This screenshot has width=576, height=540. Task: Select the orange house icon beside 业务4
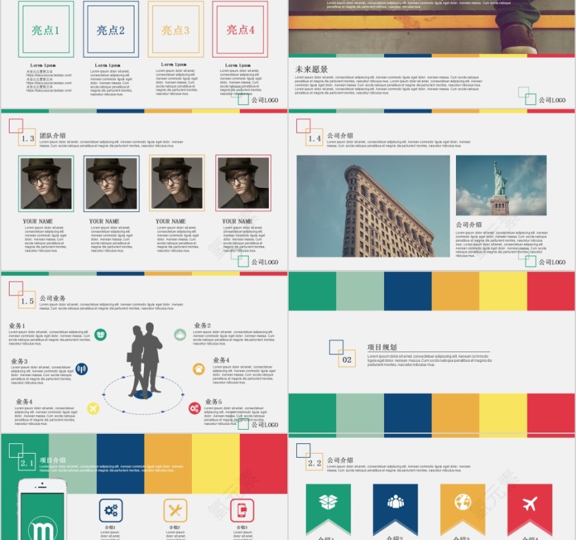click(199, 369)
